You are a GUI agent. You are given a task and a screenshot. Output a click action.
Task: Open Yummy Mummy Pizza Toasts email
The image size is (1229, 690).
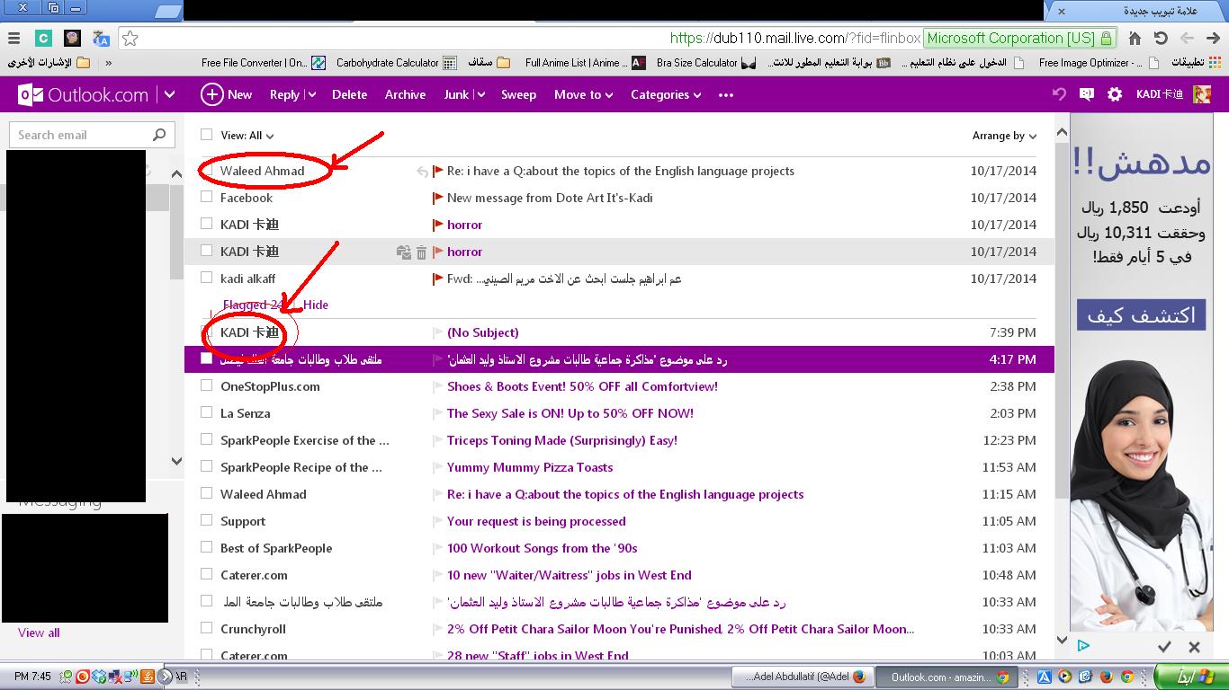tap(530, 467)
